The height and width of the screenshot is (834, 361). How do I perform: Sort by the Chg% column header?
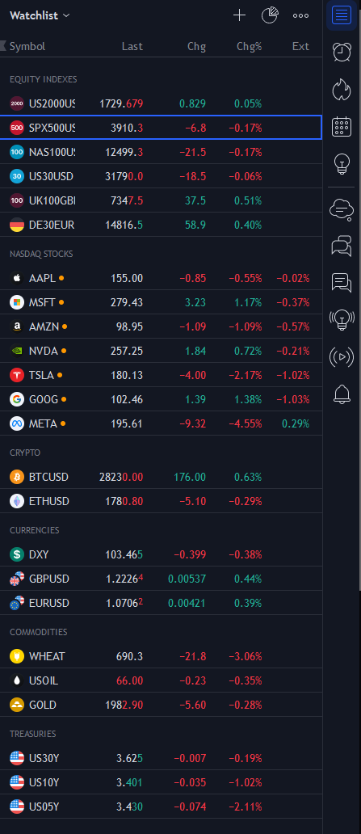click(x=250, y=46)
